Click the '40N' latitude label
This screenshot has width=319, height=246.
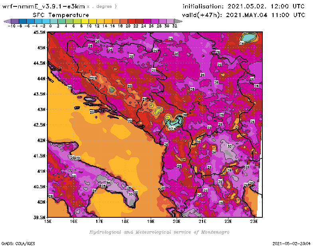(41, 202)
